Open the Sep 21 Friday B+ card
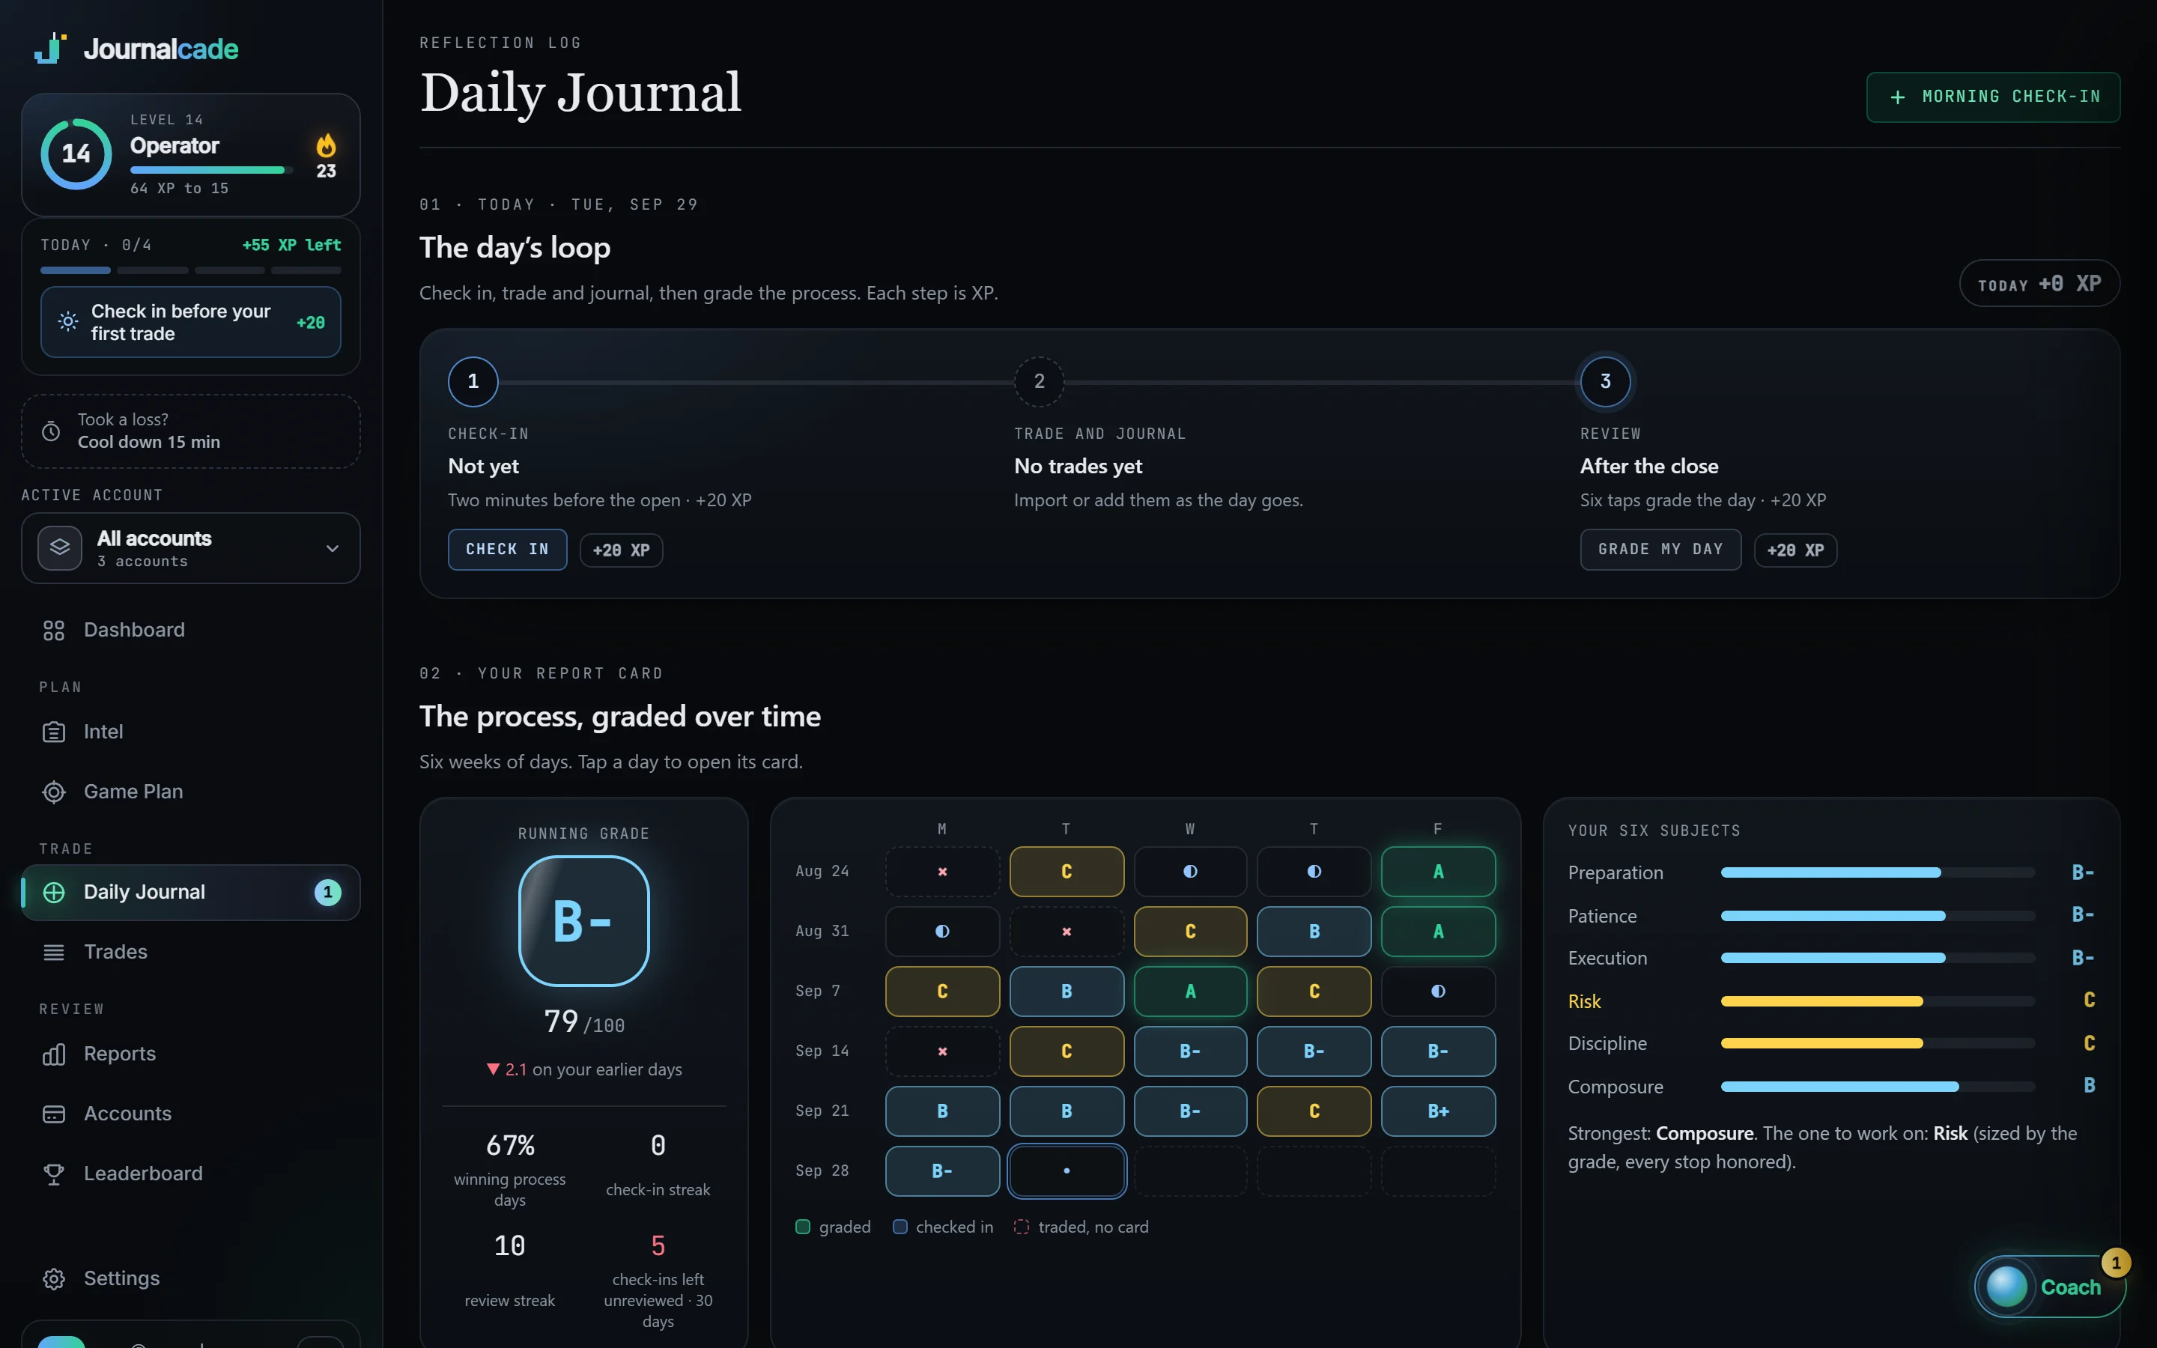 (x=1438, y=1111)
